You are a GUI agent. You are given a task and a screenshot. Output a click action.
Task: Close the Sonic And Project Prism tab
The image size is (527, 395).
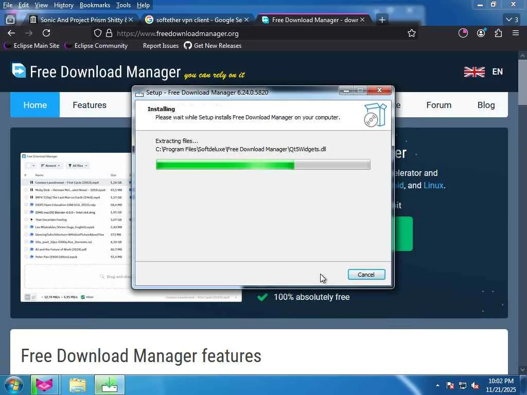pos(131,20)
